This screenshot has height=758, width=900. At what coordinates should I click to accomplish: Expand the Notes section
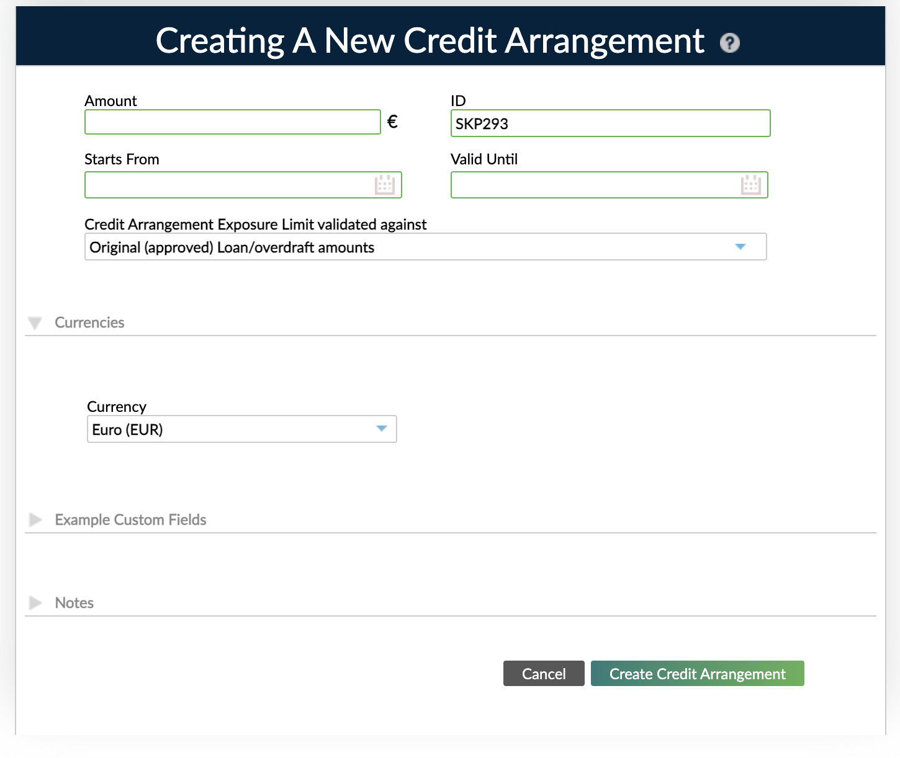point(35,602)
